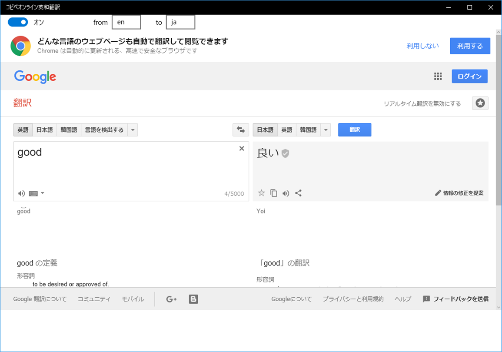Click the definition 'to be desired or approved of.'
502x352 pixels.
[x=71, y=284]
